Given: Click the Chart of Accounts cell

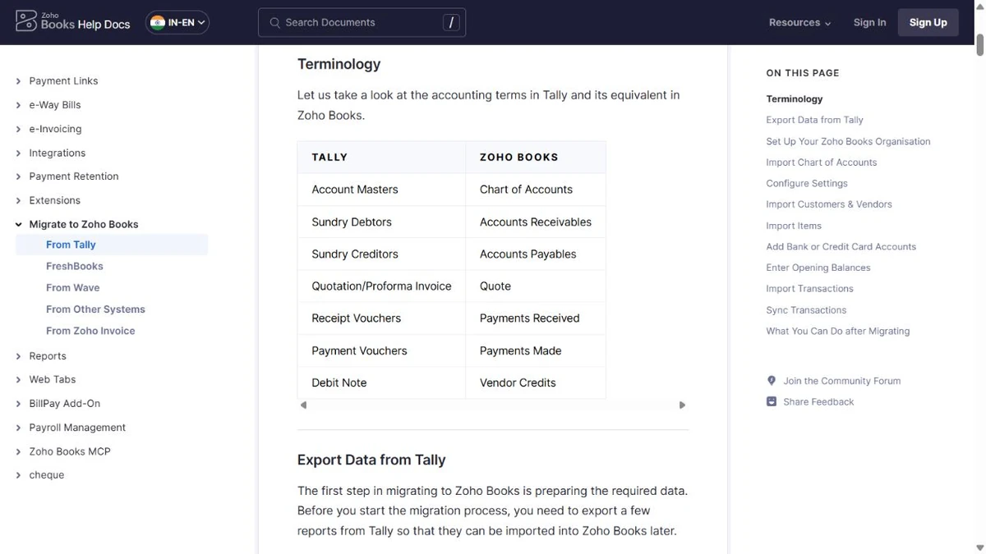Looking at the screenshot, I should (x=536, y=189).
